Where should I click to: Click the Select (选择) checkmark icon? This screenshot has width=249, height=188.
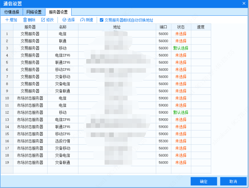click(x=64, y=20)
